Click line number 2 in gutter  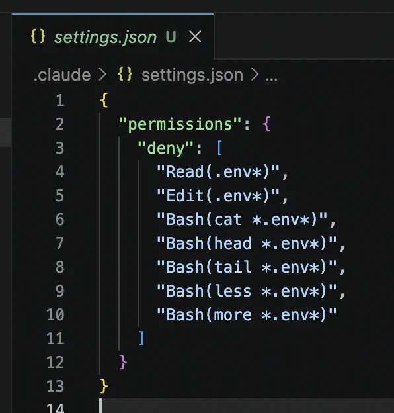[x=60, y=124]
